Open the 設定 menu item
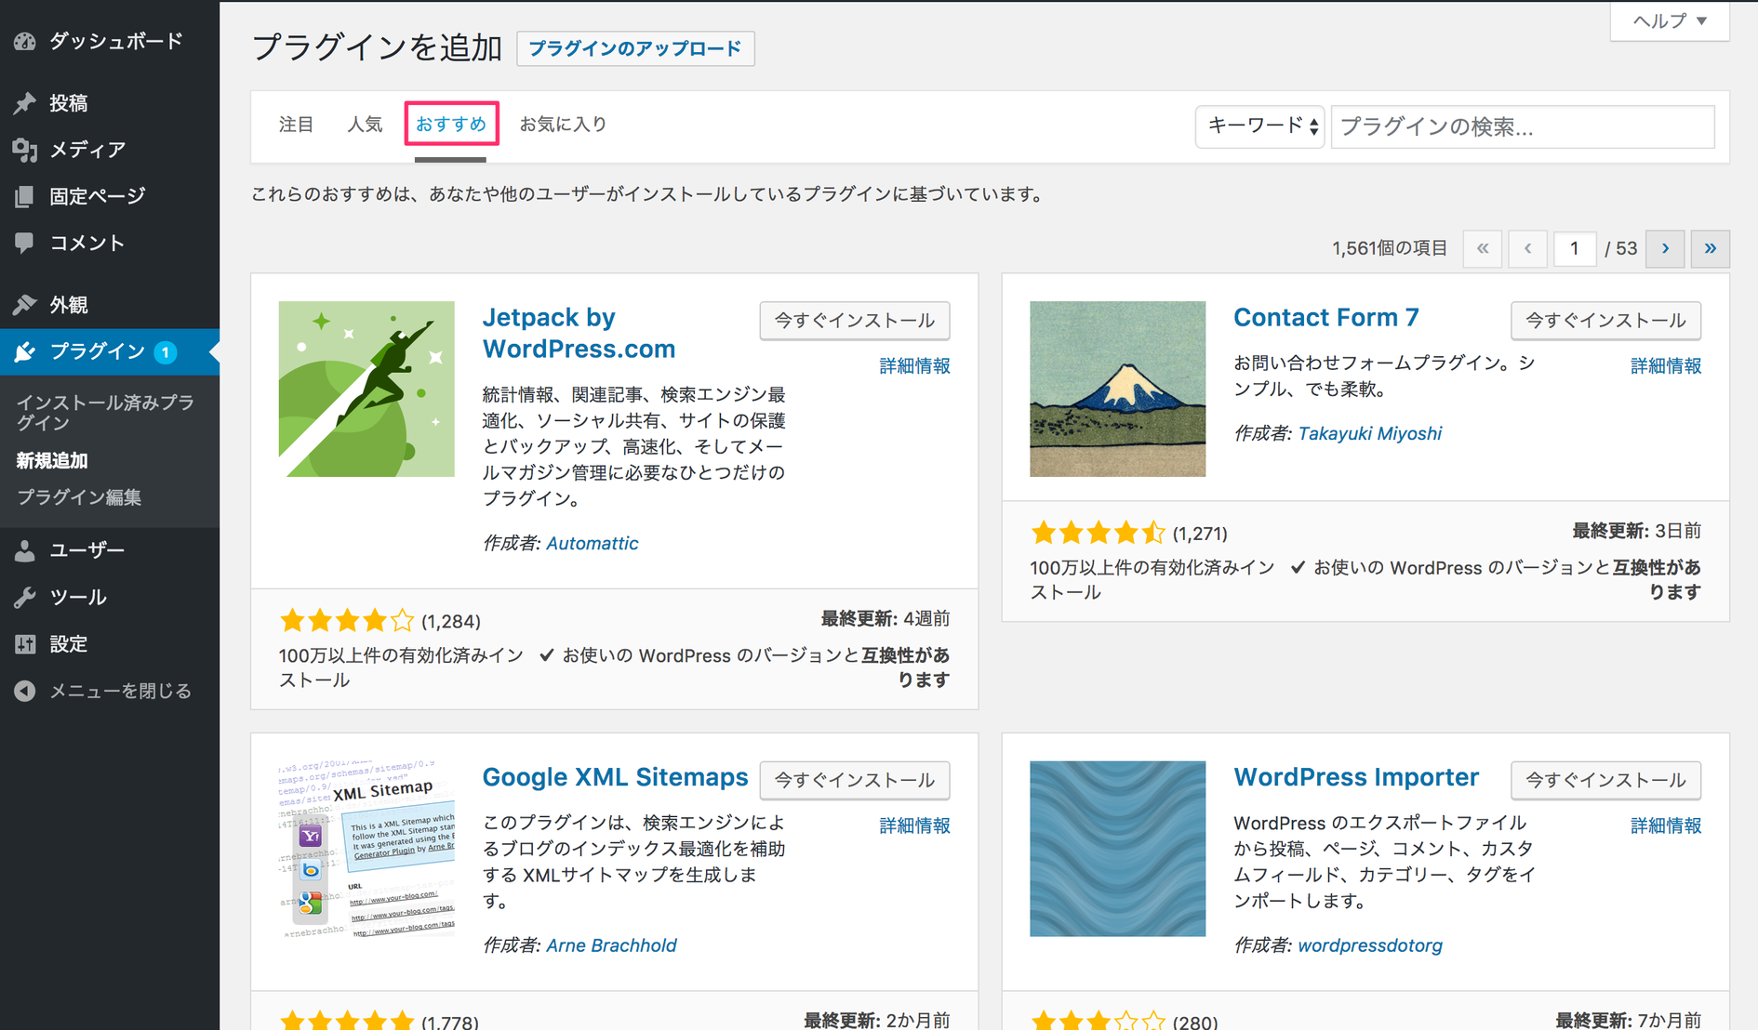The width and height of the screenshot is (1758, 1030). tap(110, 643)
